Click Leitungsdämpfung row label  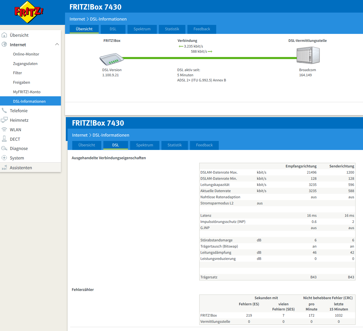coord(216,252)
